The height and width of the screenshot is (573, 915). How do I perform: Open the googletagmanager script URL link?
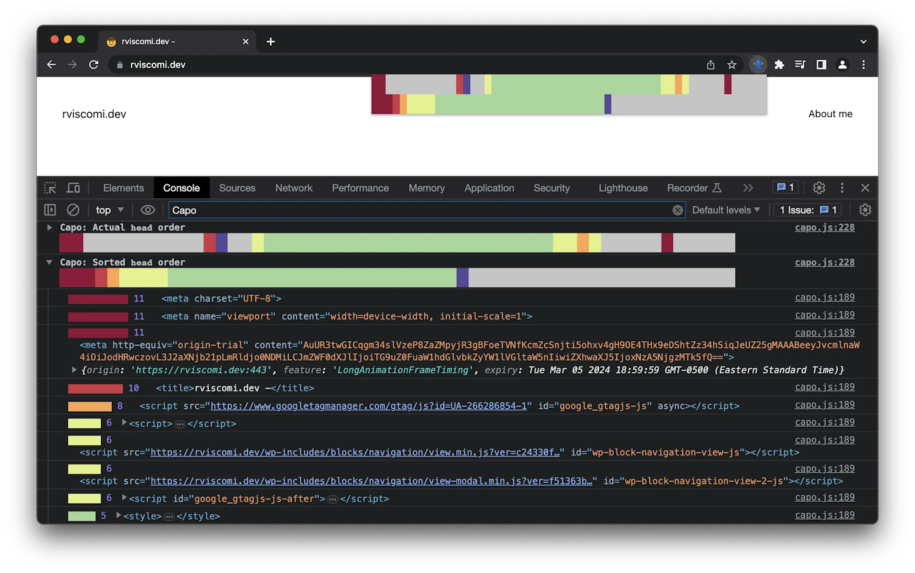(x=369, y=406)
